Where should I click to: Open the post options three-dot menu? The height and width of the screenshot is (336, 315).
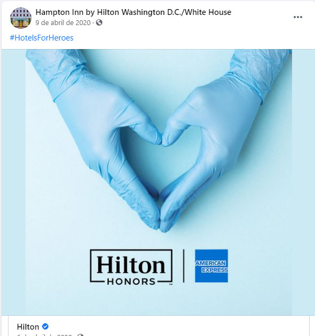point(297,17)
